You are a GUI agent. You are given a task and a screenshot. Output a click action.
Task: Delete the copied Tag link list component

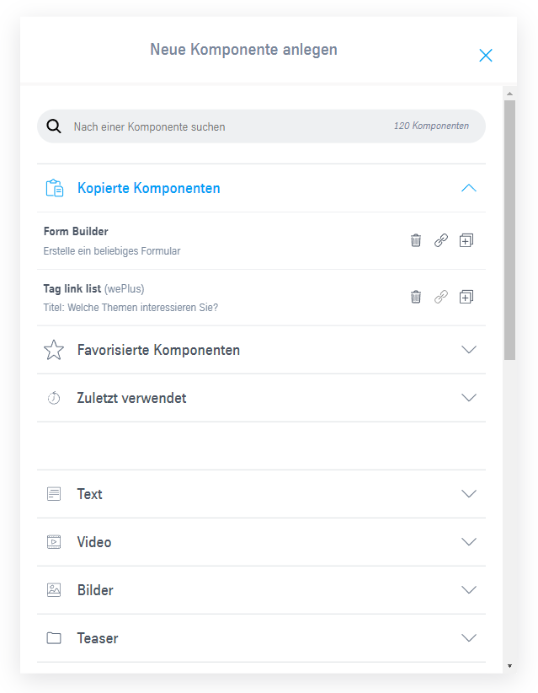coord(416,297)
